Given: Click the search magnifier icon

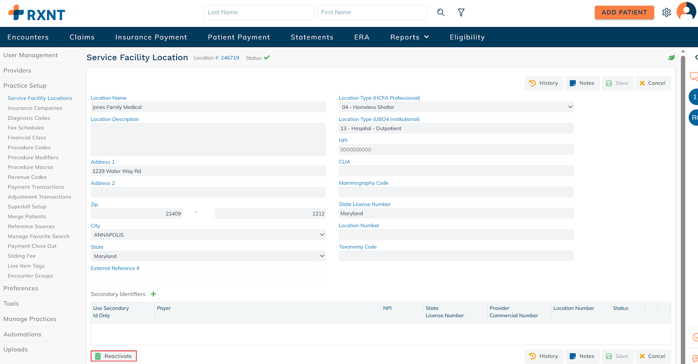Looking at the screenshot, I should (441, 13).
